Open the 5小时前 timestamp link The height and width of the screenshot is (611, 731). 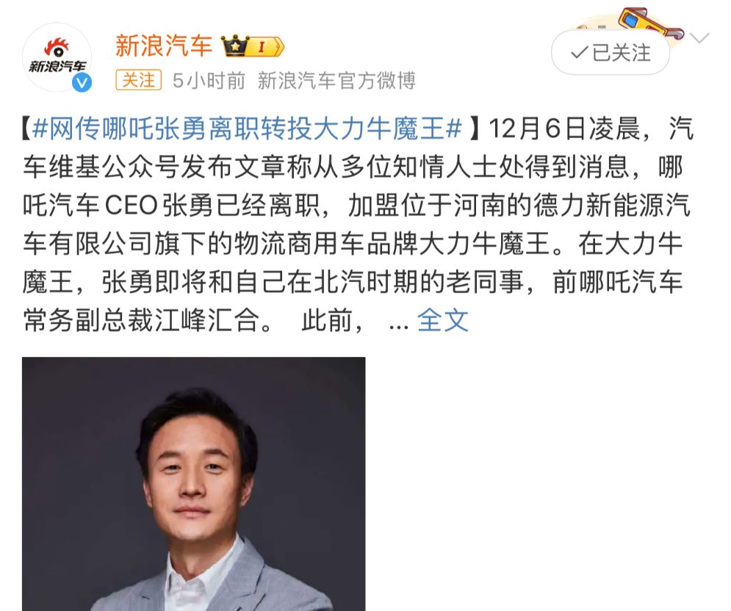(209, 81)
